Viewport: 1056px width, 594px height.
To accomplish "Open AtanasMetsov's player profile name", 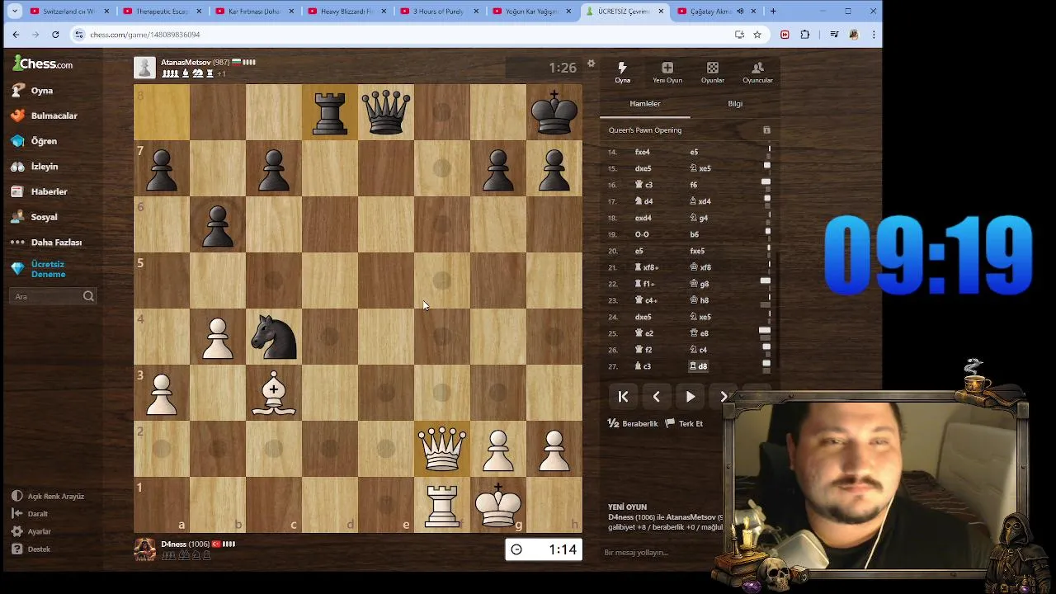I will pyautogui.click(x=185, y=63).
